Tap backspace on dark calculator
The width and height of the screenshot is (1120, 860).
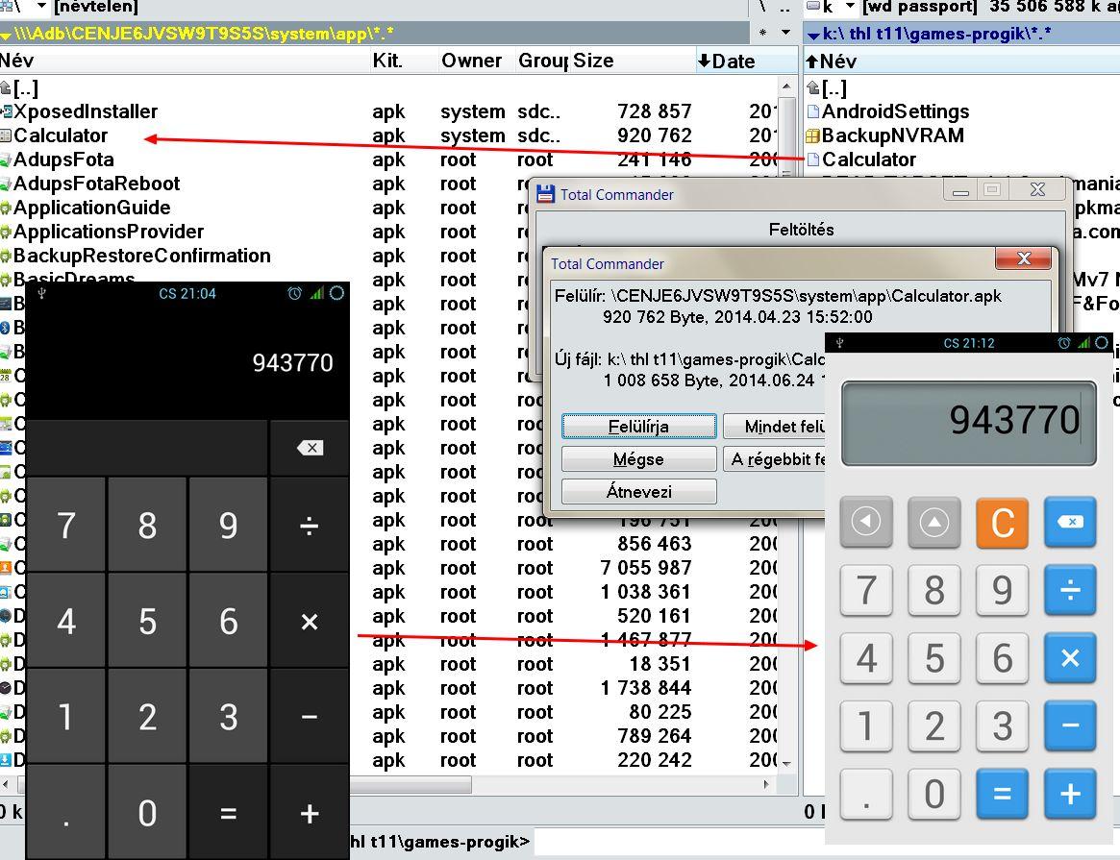310,448
